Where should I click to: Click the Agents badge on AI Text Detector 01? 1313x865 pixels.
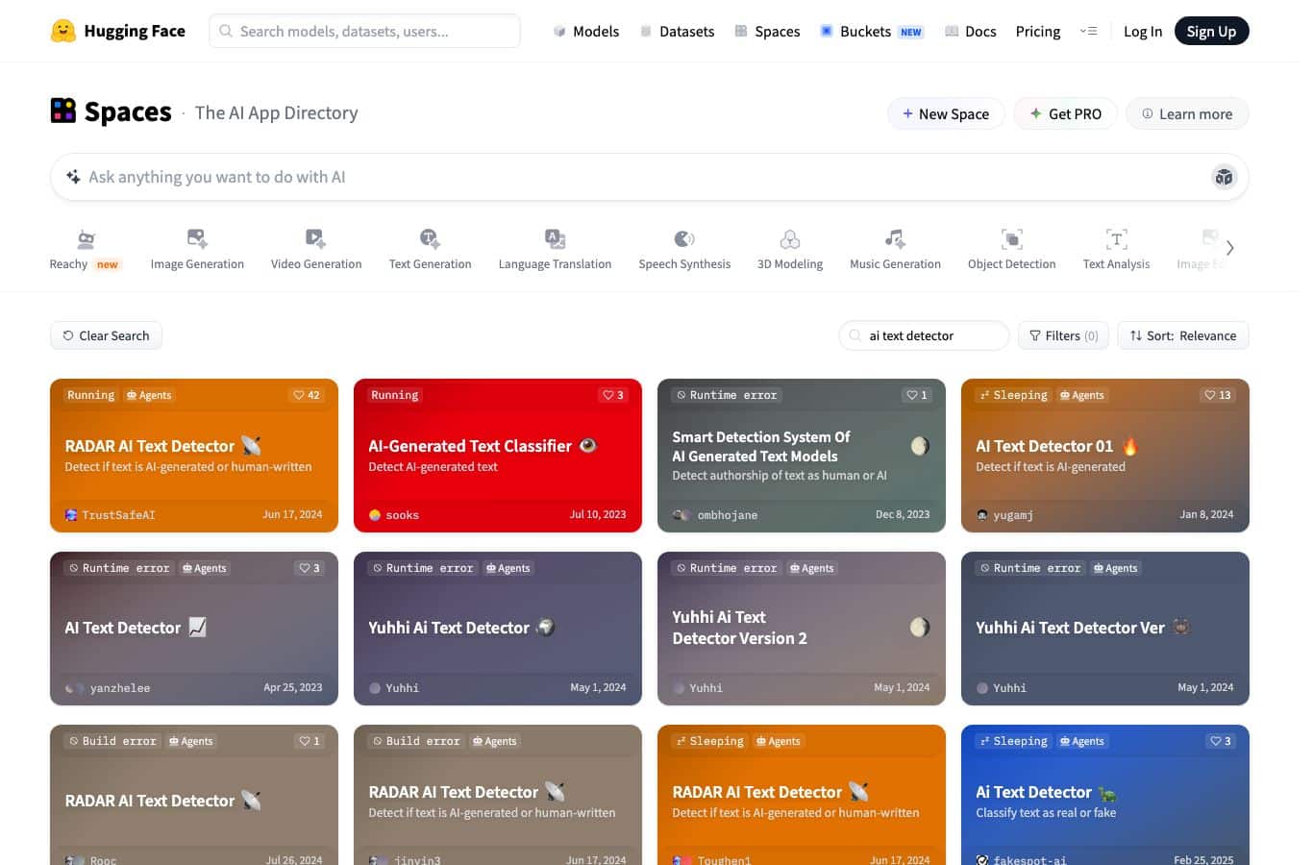[1081, 395]
